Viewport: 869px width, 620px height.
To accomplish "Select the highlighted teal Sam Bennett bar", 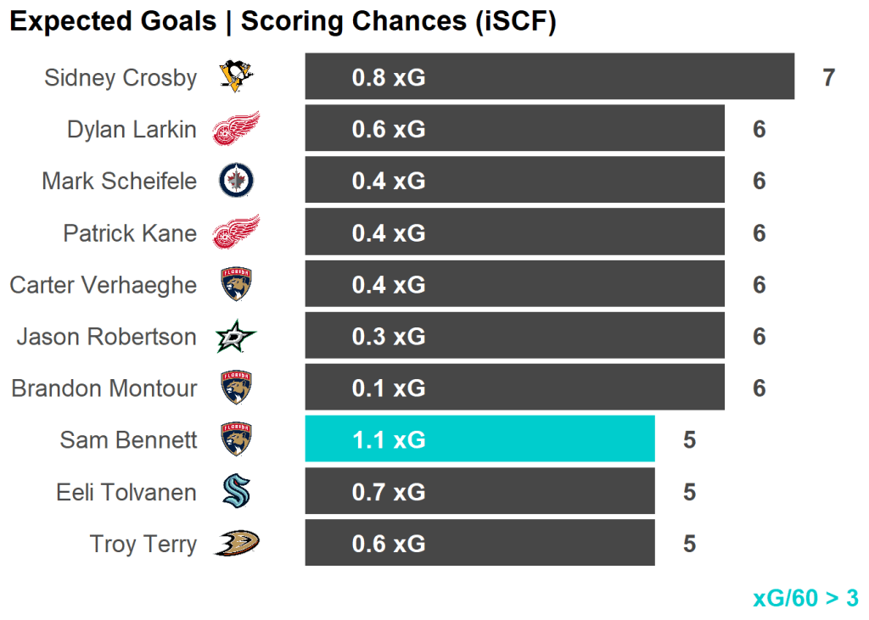I will coord(479,439).
